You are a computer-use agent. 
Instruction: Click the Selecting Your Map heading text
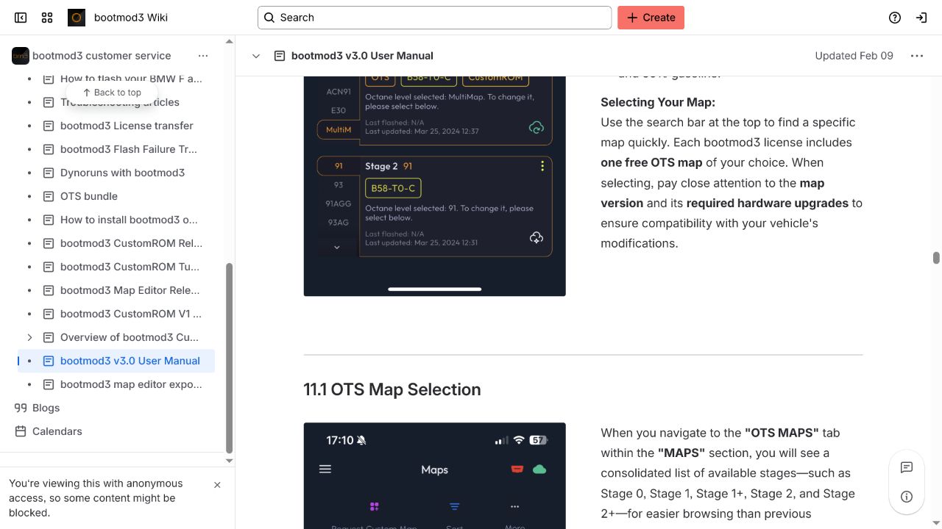coord(658,102)
